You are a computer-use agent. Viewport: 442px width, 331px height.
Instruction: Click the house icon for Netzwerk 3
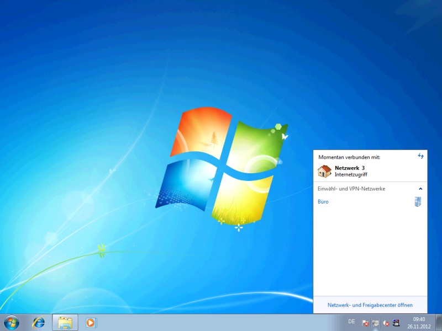(x=324, y=171)
